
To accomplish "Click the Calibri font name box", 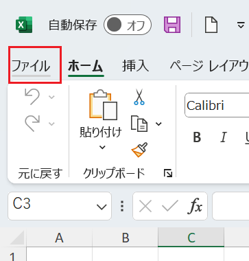I will pyautogui.click(x=217, y=105).
